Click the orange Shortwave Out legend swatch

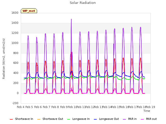(39, 119)
